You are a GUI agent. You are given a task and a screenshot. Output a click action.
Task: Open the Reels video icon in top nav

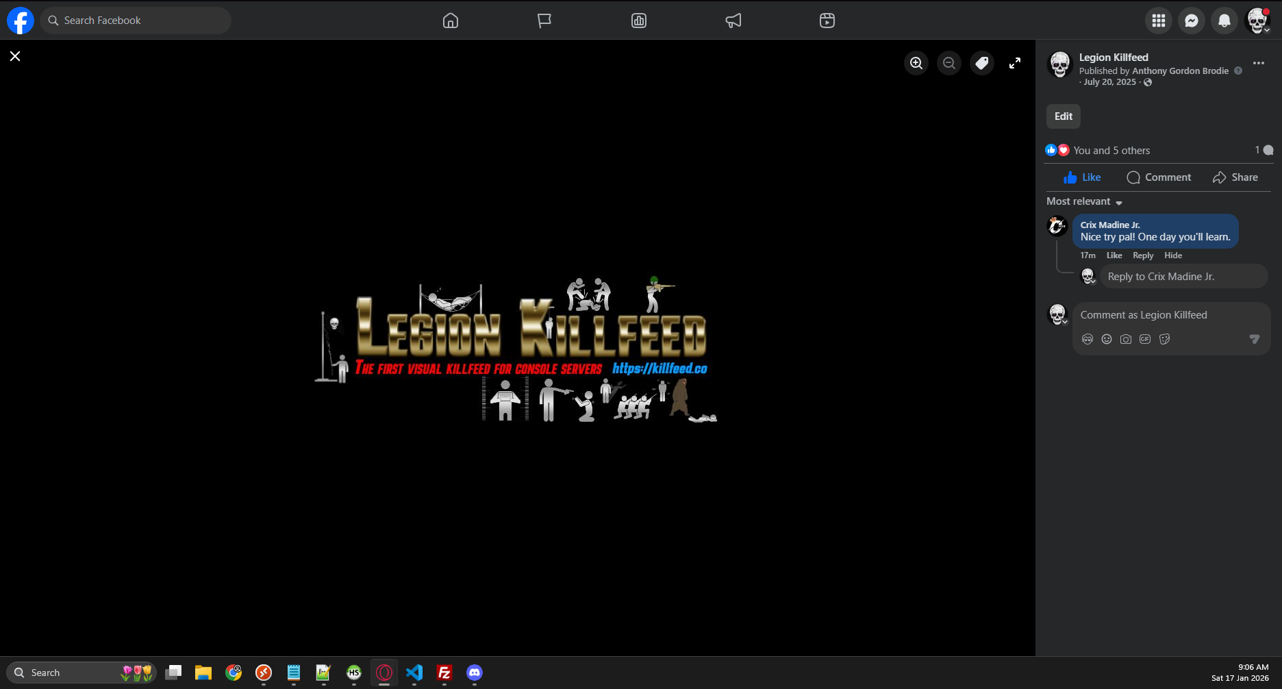click(x=827, y=21)
